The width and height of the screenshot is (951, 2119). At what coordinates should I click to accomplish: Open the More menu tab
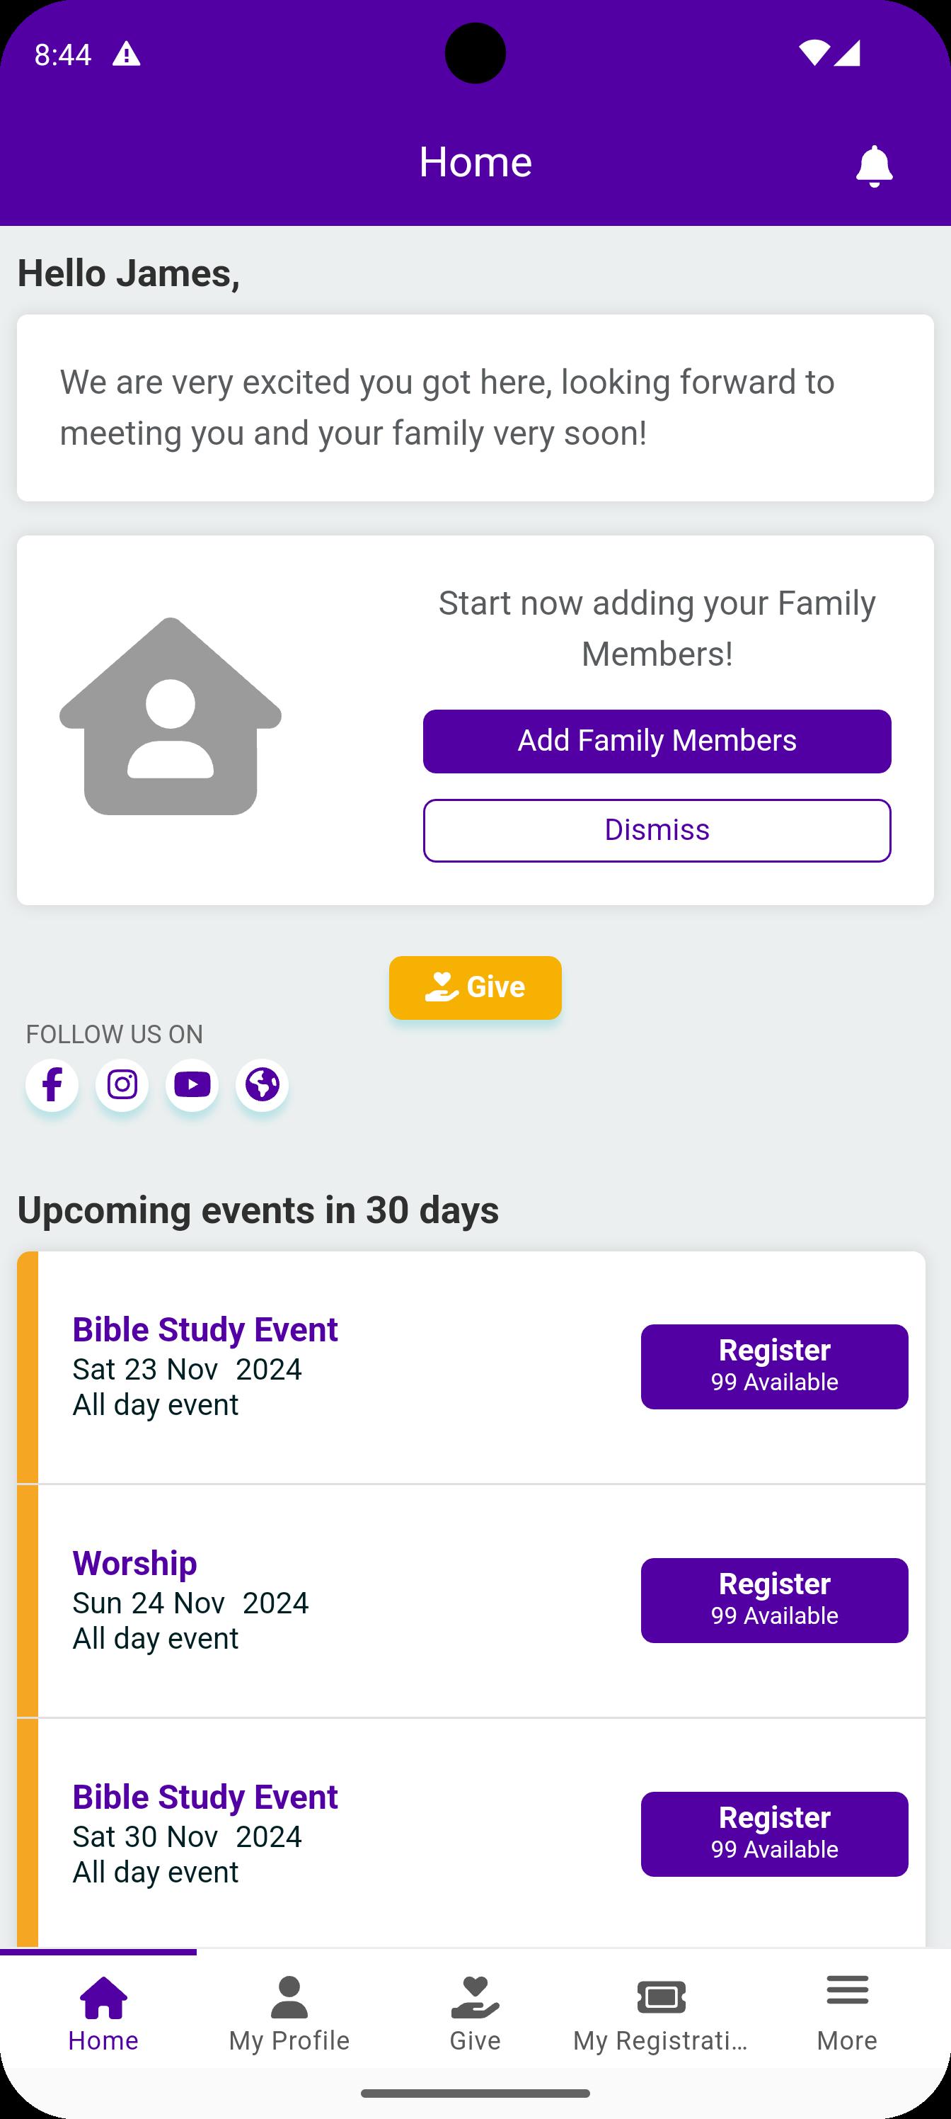click(x=848, y=2013)
